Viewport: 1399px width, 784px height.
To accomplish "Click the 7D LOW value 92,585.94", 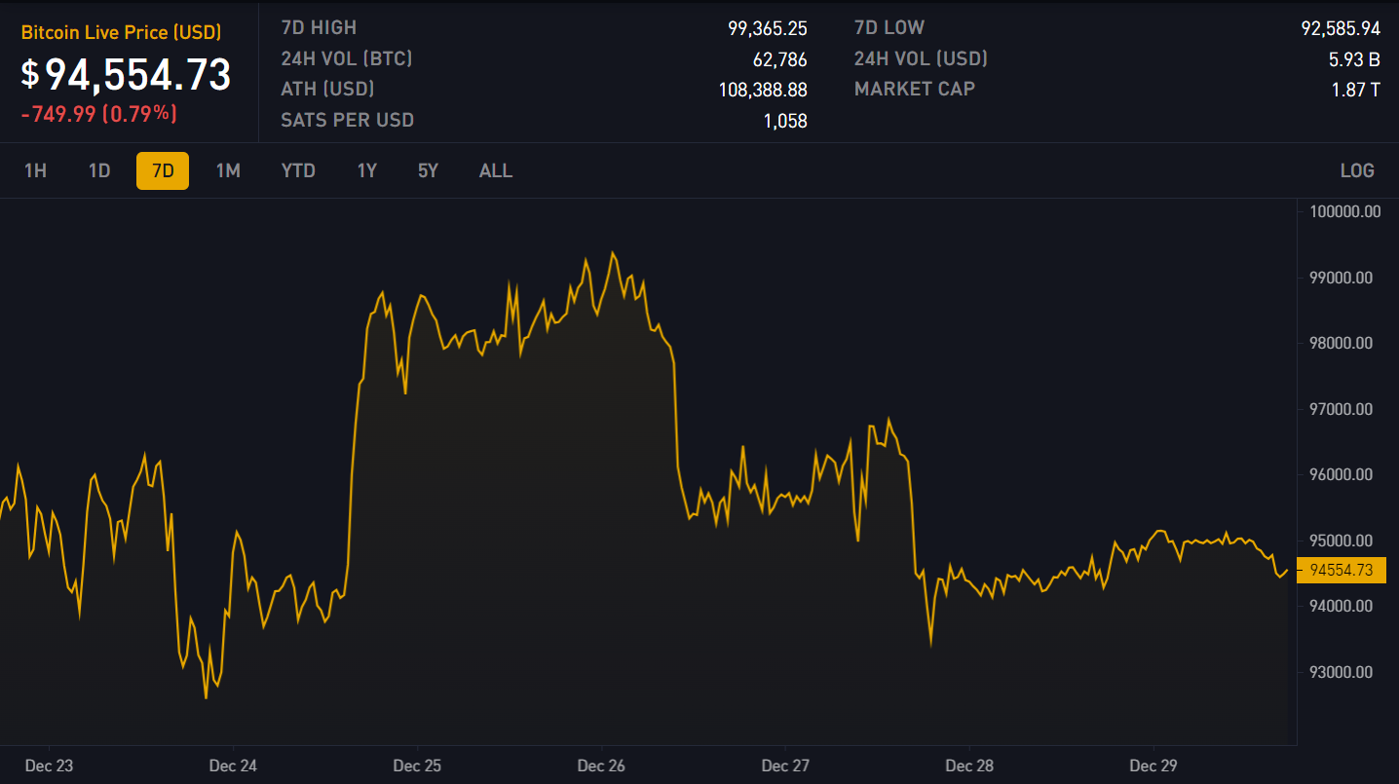I will [1340, 28].
